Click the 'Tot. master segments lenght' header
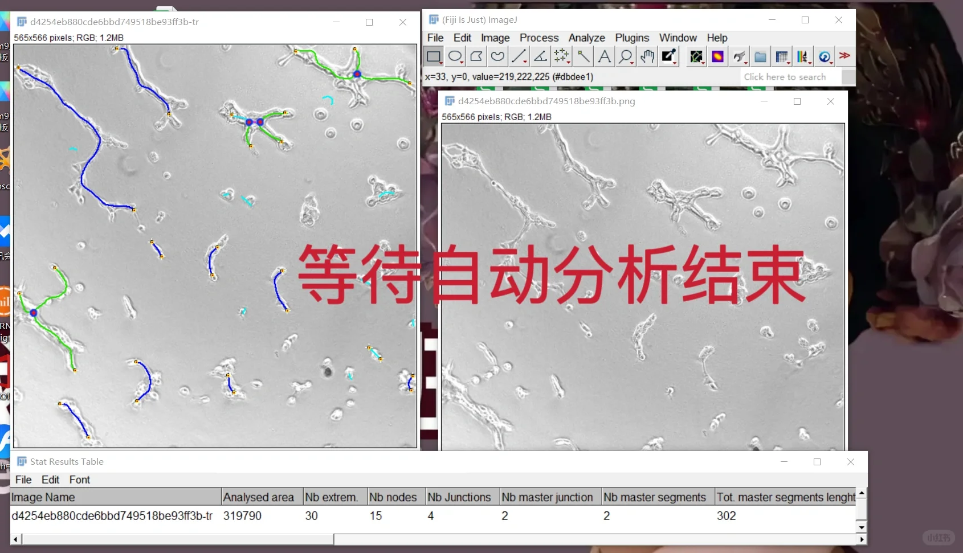Image resolution: width=963 pixels, height=553 pixels. click(786, 497)
